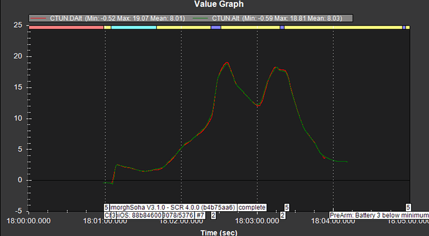Image resolution: width=429 pixels, height=236 pixels.
Task: Click the zero horizontal baseline of graph
Action: 219,180
